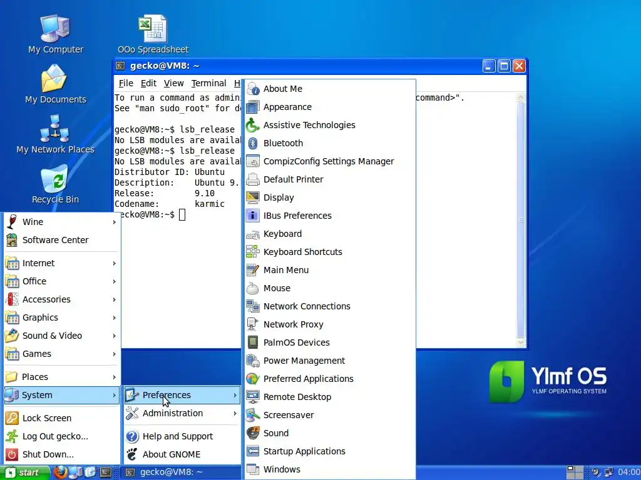This screenshot has width=641, height=480.
Task: Click the Firefox icon in the taskbar
Action: pyautogui.click(x=60, y=472)
